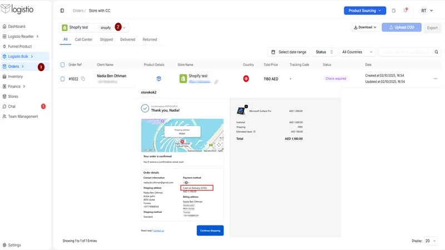This screenshot has height=250, width=445.
Task: Open the Download dropdown
Action: tap(365, 27)
